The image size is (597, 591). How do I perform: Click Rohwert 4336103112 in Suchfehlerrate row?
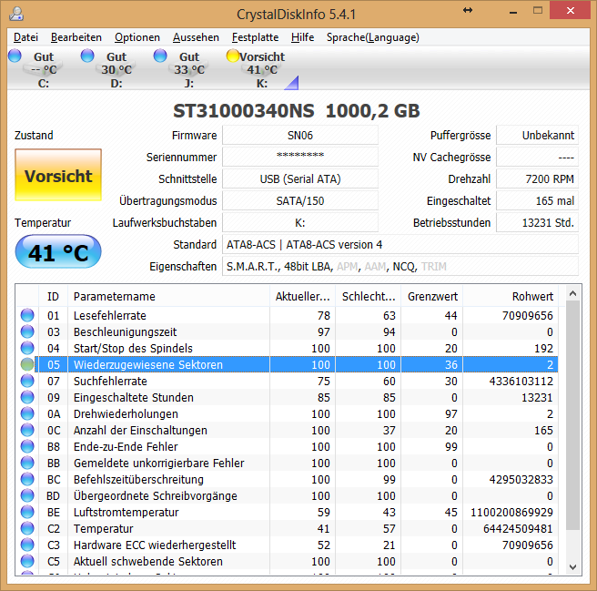521,381
